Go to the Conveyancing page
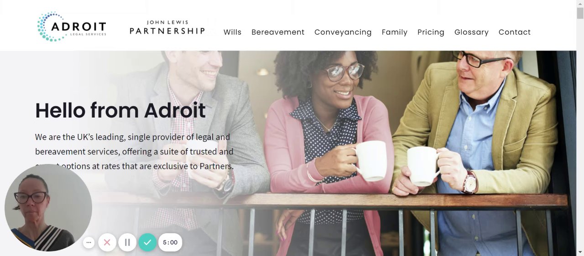Viewport: 584px width, 256px height. pyautogui.click(x=343, y=32)
